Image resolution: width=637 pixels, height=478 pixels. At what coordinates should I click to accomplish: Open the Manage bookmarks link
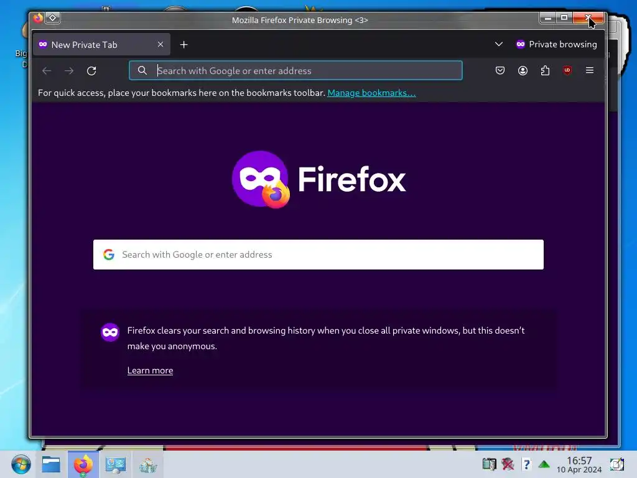(x=371, y=93)
